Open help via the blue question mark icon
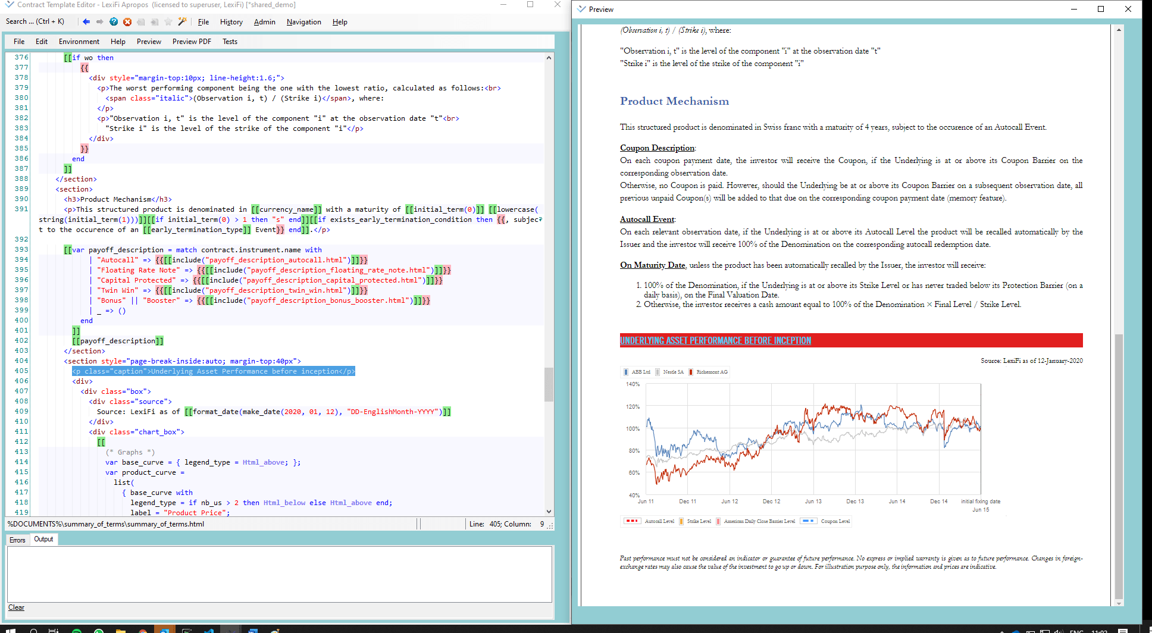Viewport: 1152px width, 633px height. (113, 21)
